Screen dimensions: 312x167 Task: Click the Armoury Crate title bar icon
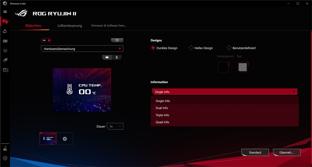pos(5,3)
